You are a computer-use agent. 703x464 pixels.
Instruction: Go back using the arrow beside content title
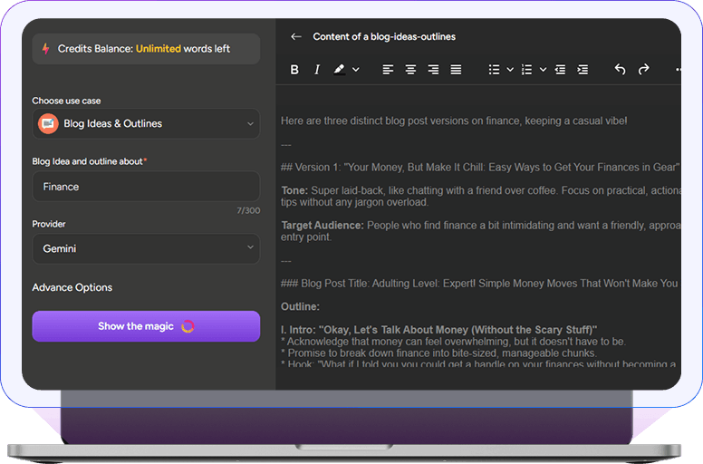pyautogui.click(x=295, y=37)
